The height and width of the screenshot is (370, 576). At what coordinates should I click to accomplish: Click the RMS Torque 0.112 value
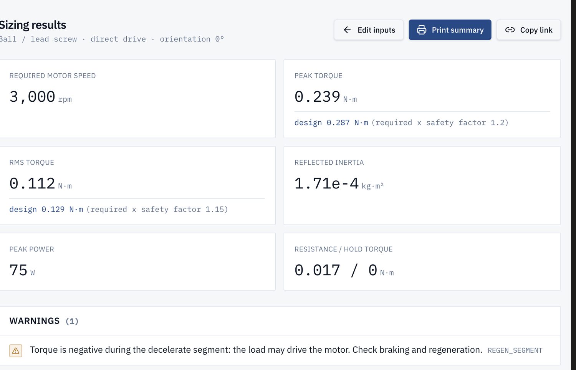pos(32,183)
